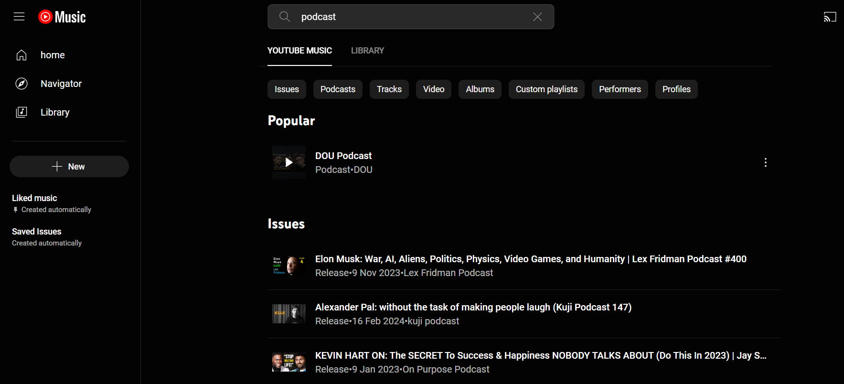Viewport: 844px width, 384px height.
Task: Click the YouTube Music logo
Action: tap(62, 17)
